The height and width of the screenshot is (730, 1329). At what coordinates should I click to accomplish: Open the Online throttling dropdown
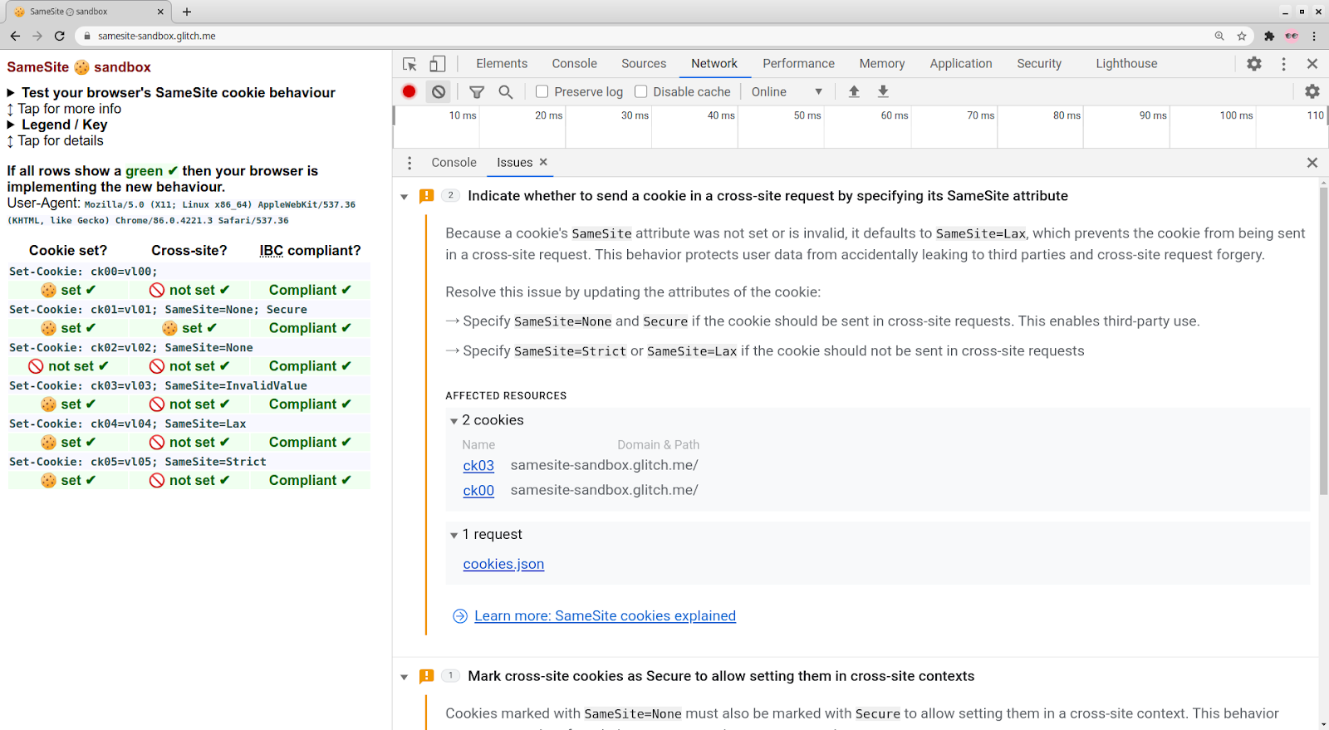tap(786, 91)
